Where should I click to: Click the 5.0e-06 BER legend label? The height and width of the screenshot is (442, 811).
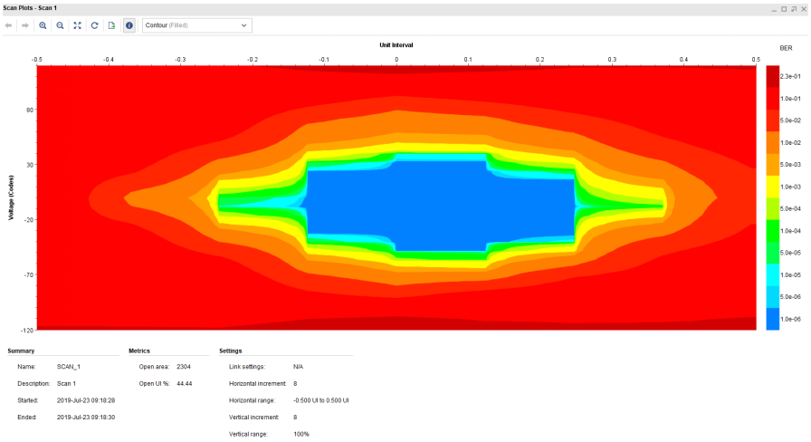click(790, 297)
